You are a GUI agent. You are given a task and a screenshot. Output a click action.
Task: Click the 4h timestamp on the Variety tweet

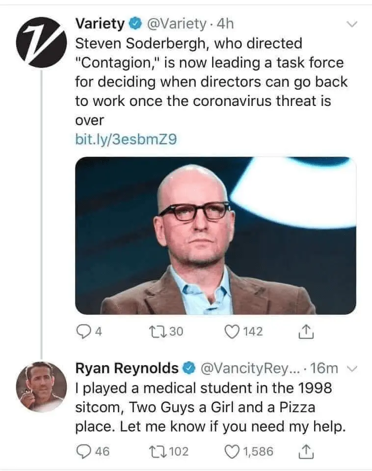[225, 23]
